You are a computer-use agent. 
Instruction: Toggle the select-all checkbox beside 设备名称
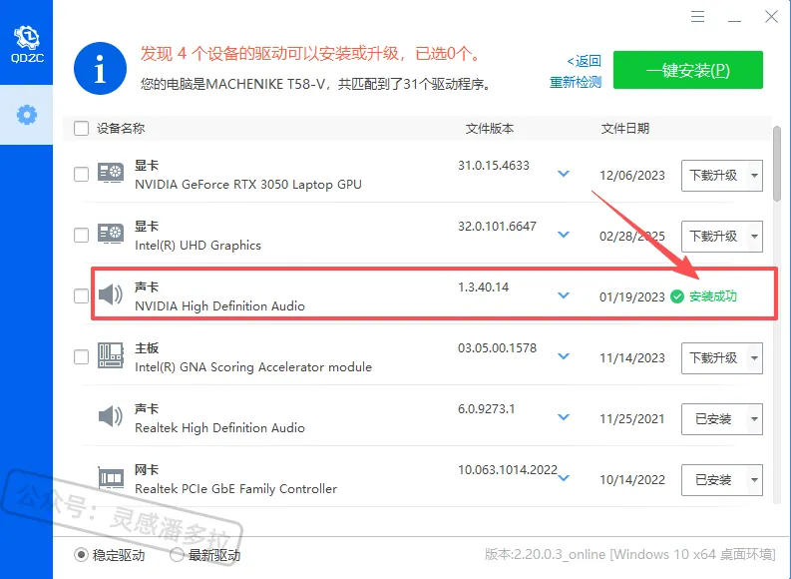point(81,128)
